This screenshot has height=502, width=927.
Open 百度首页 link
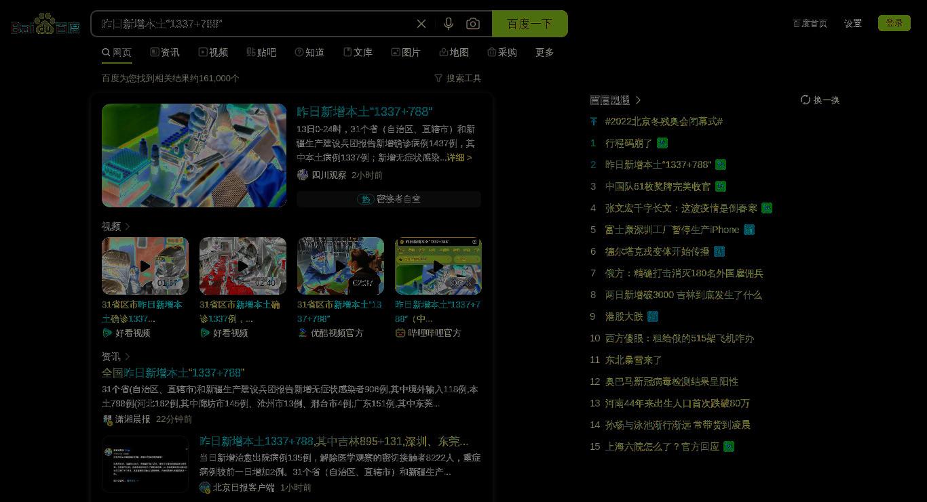[810, 23]
